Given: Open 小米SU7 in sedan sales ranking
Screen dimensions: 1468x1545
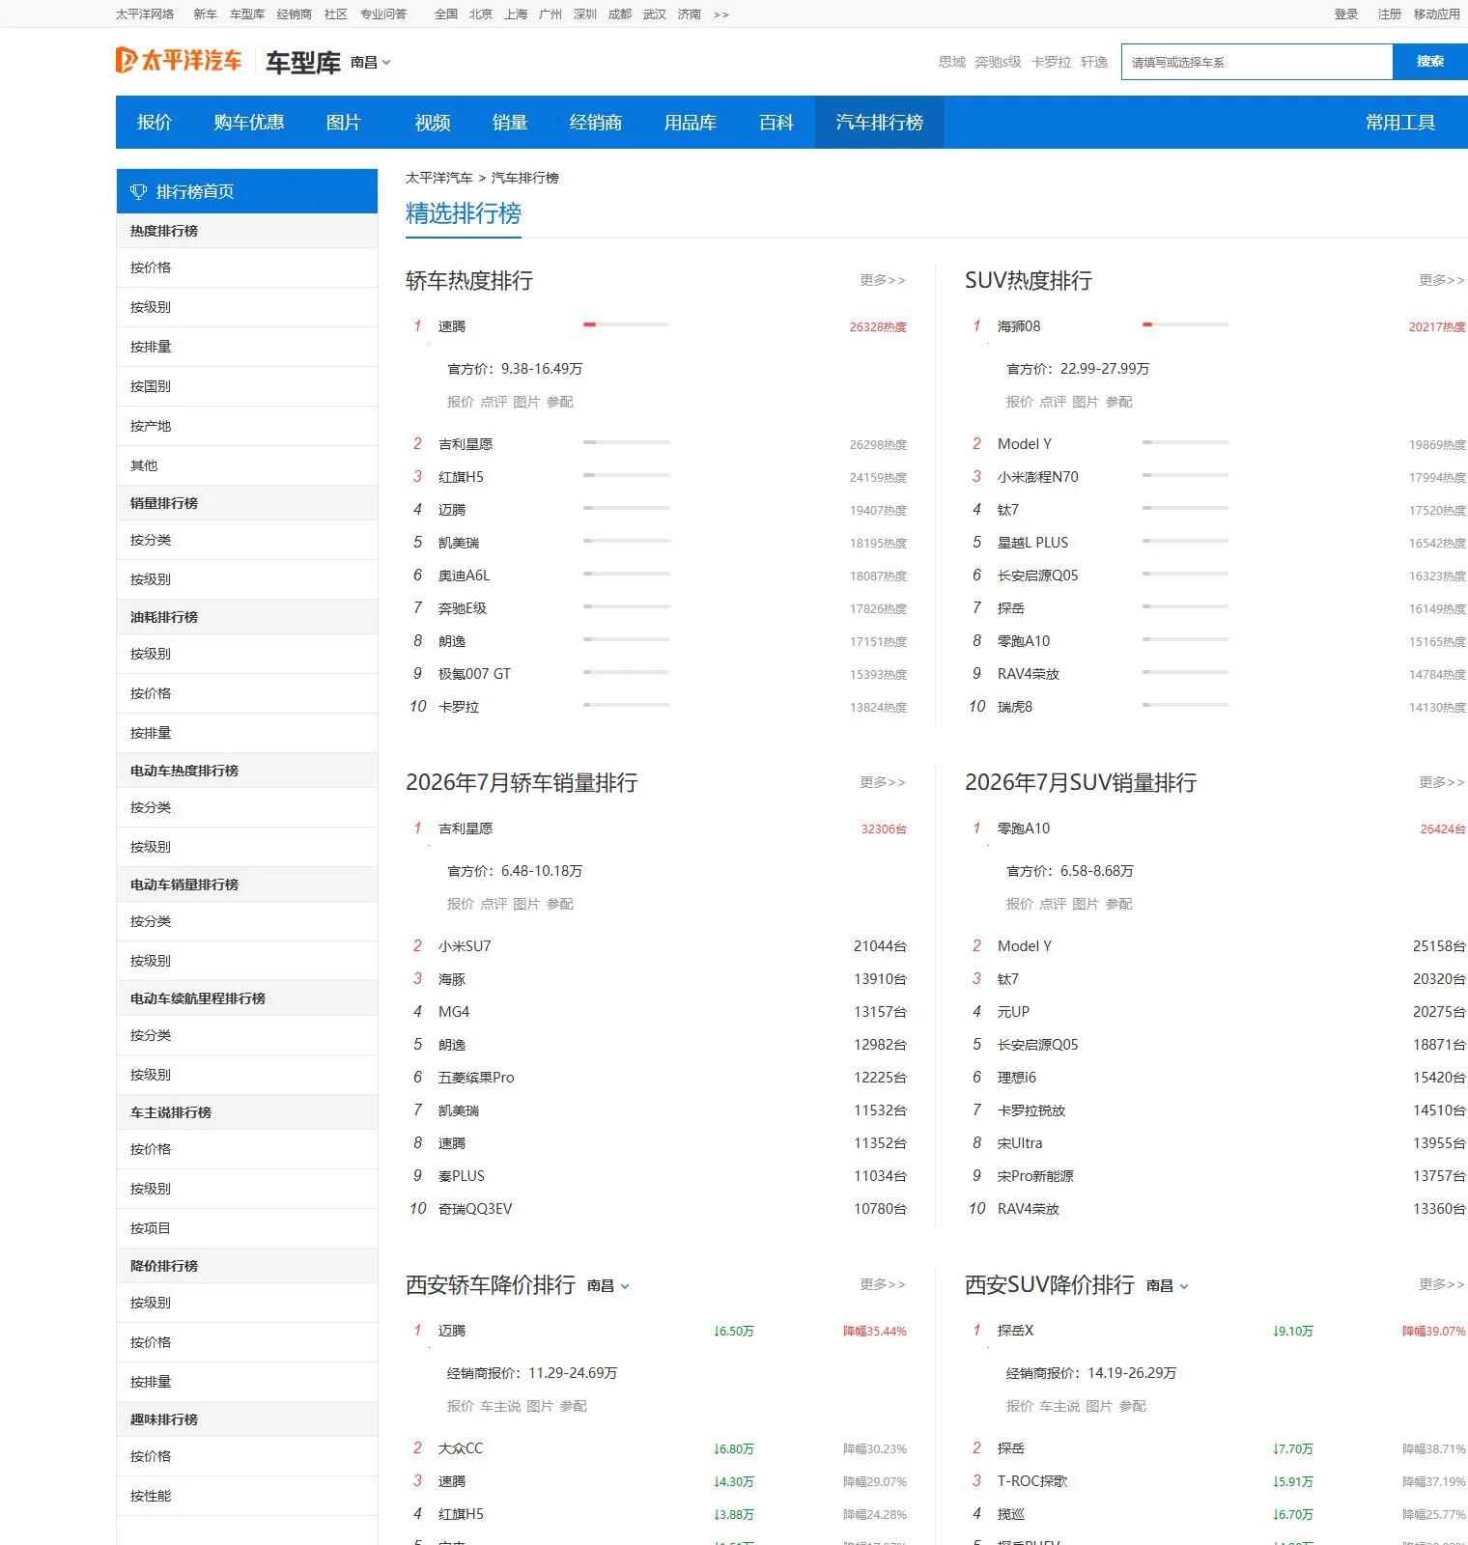Looking at the screenshot, I should pyautogui.click(x=465, y=946).
